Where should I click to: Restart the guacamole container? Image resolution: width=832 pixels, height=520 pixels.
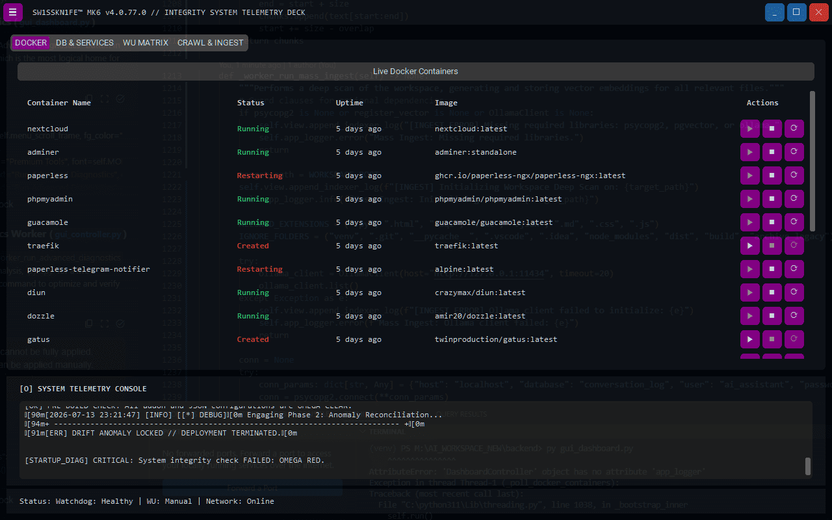pyautogui.click(x=794, y=222)
